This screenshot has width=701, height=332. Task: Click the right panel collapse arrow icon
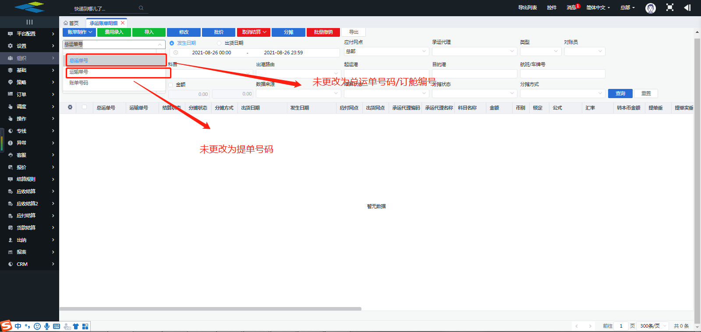click(x=687, y=7)
